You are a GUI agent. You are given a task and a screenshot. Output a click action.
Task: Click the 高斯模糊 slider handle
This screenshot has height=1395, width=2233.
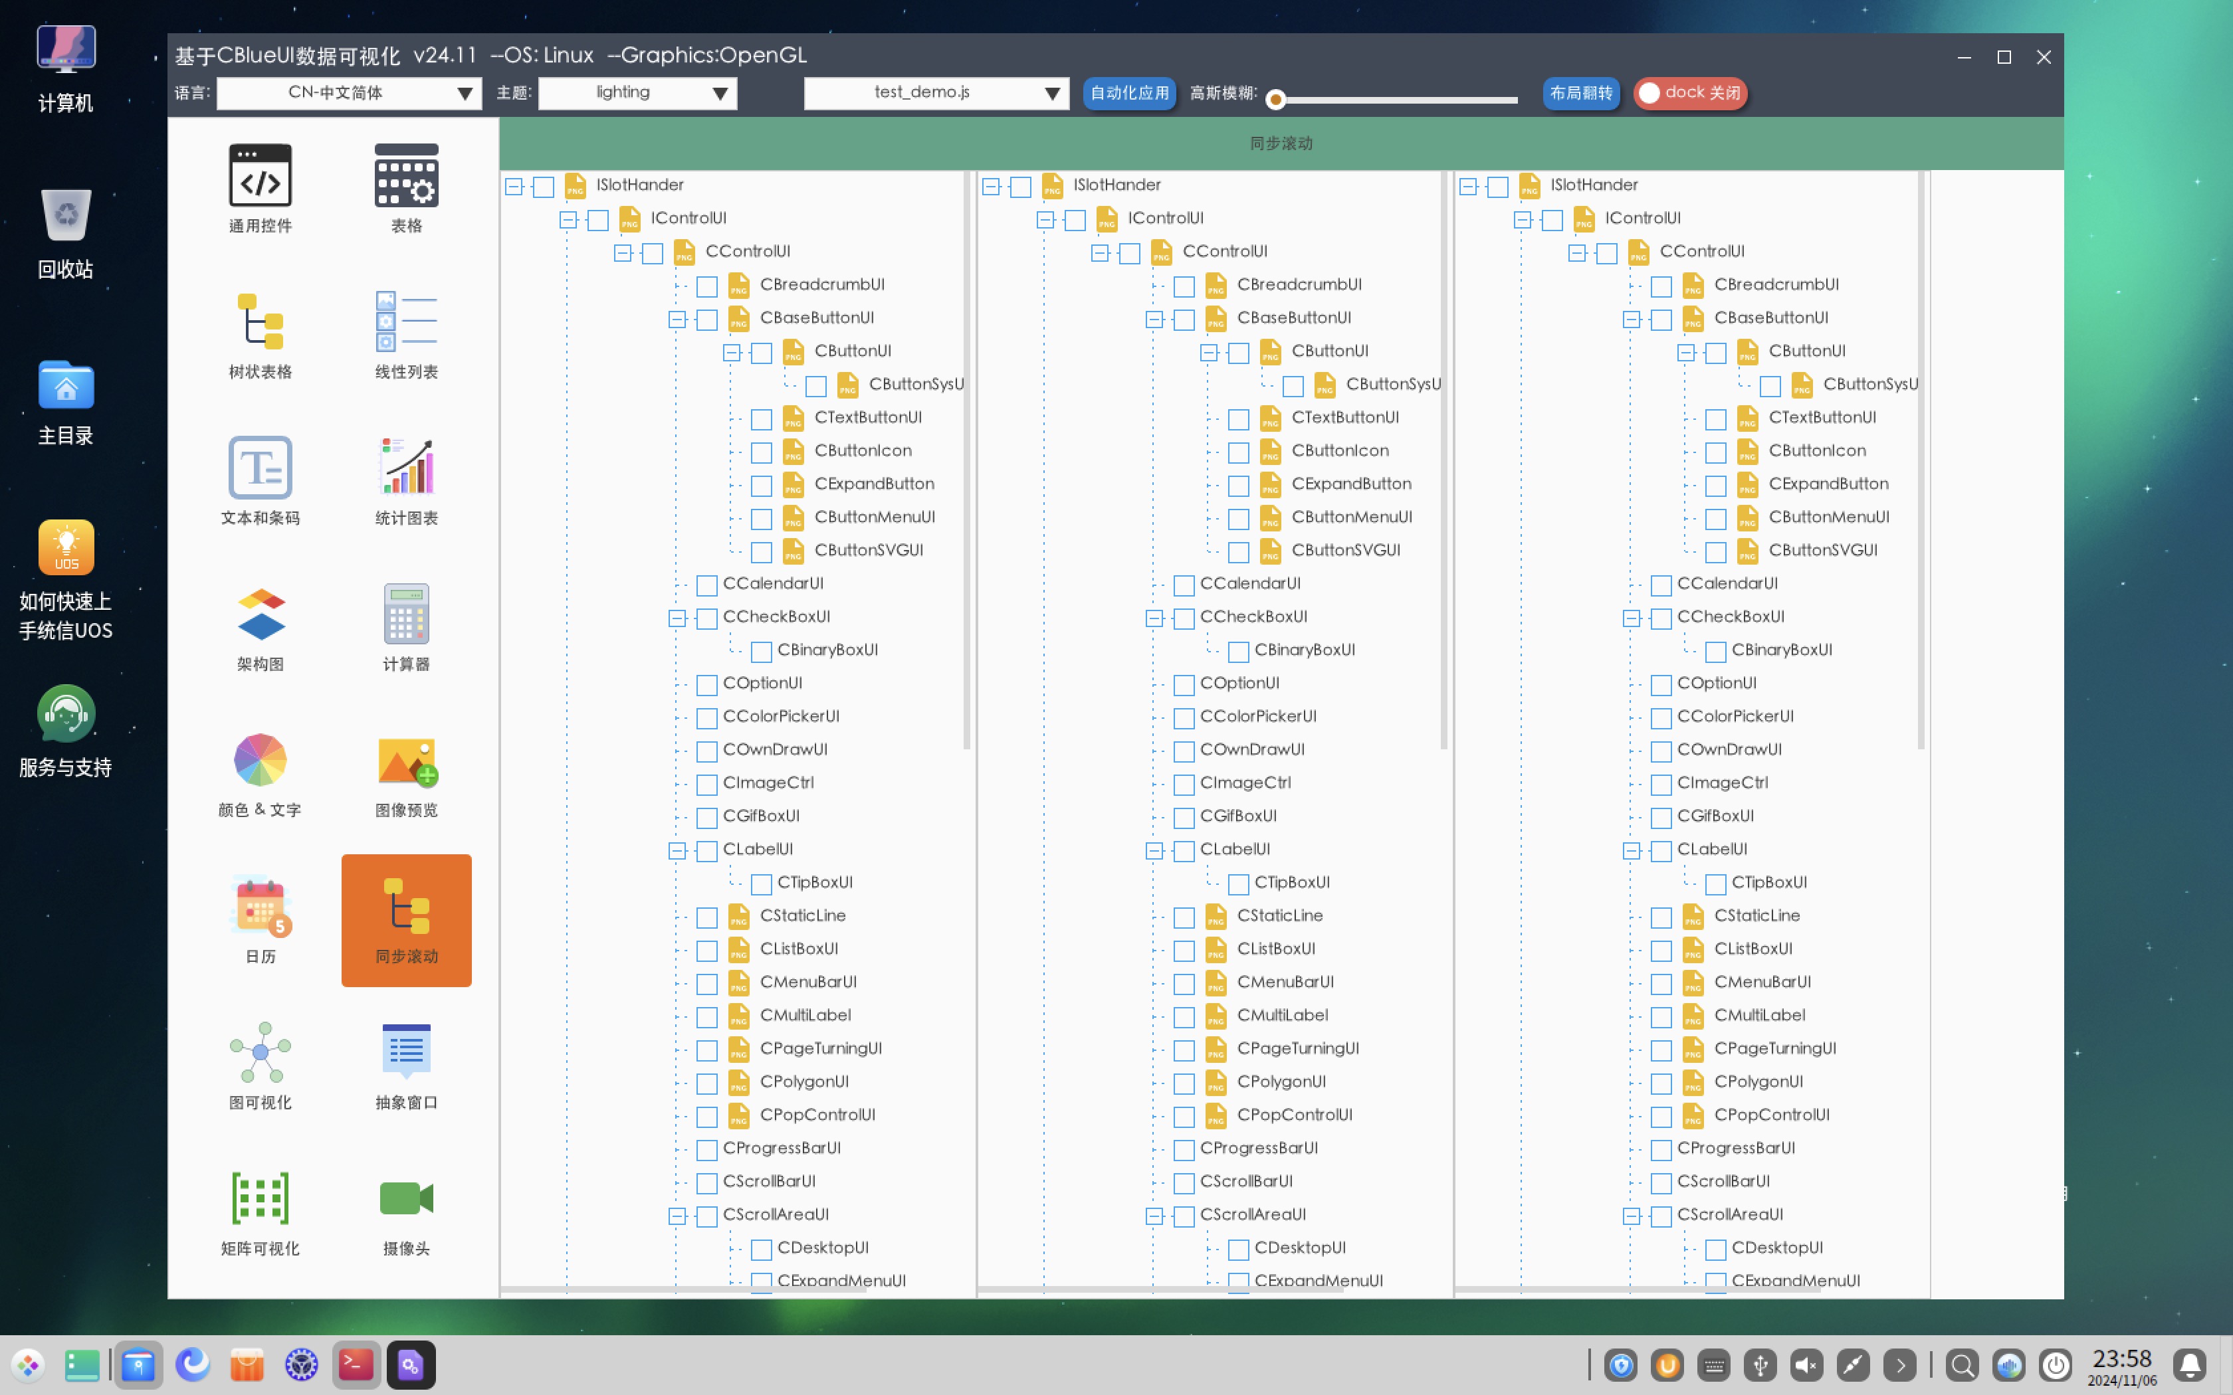click(1276, 99)
